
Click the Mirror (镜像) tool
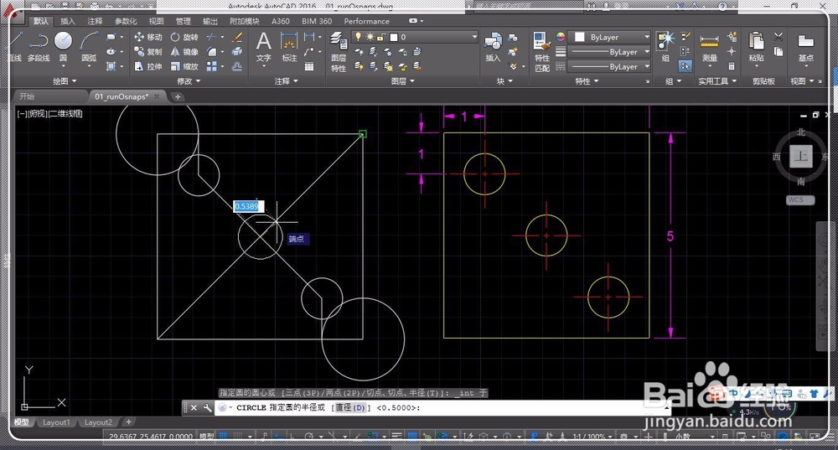coord(184,51)
